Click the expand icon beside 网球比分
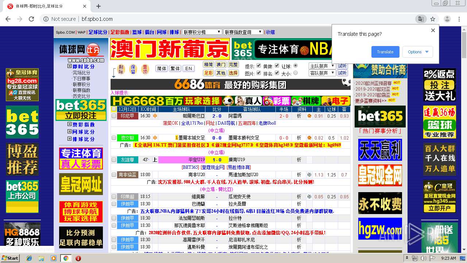The width and height of the screenshot is (467, 263). 69,131
